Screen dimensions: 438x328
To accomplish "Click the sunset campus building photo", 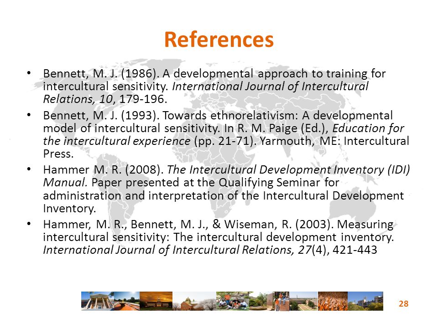I will (x=156, y=301).
